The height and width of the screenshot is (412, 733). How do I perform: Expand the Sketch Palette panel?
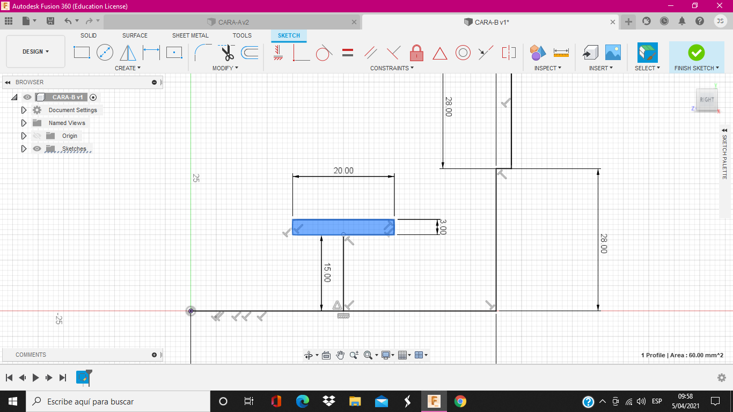pyautogui.click(x=724, y=130)
